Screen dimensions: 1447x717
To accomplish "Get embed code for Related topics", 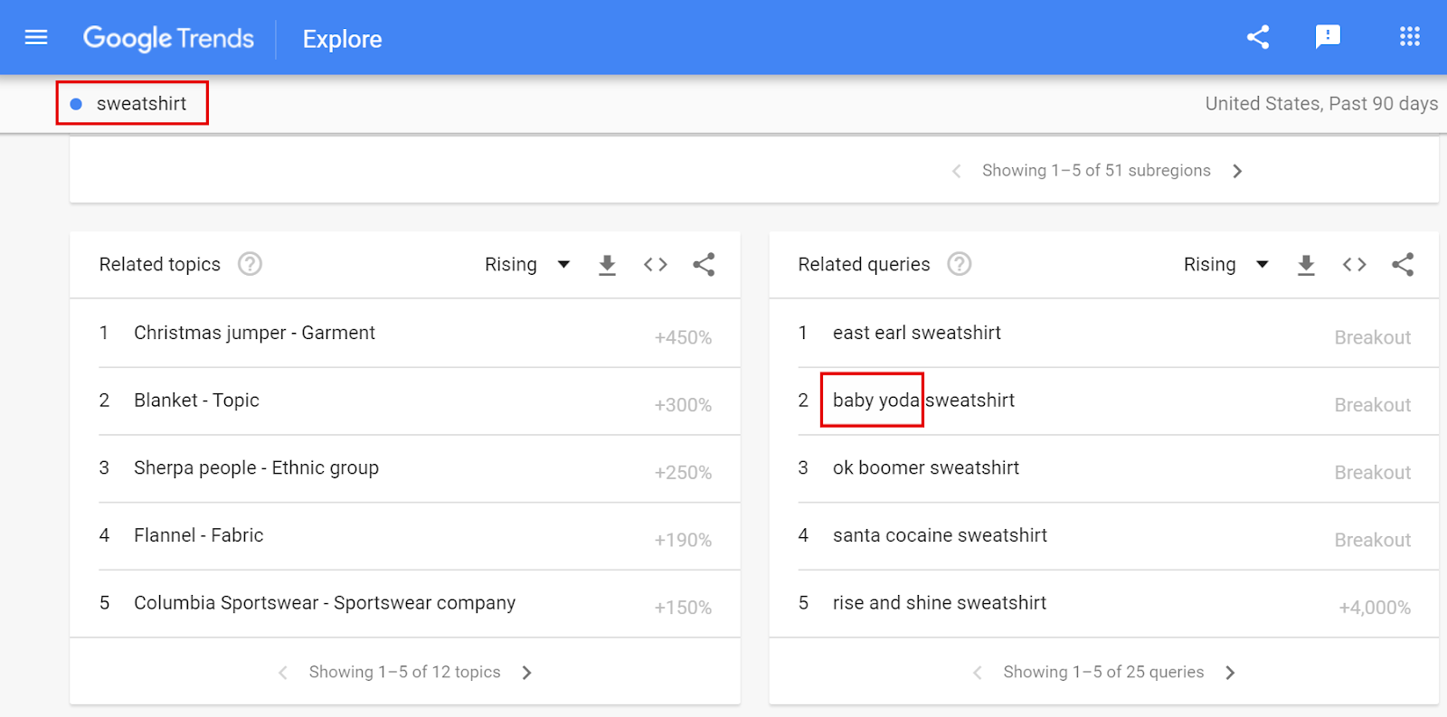I will 656,264.
